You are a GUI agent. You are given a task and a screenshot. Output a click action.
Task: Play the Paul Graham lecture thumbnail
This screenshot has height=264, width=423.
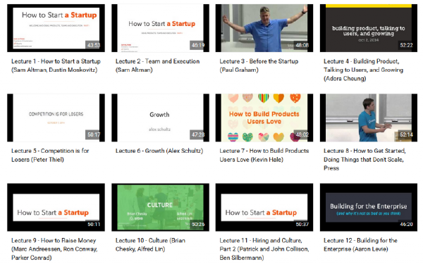coord(264,27)
